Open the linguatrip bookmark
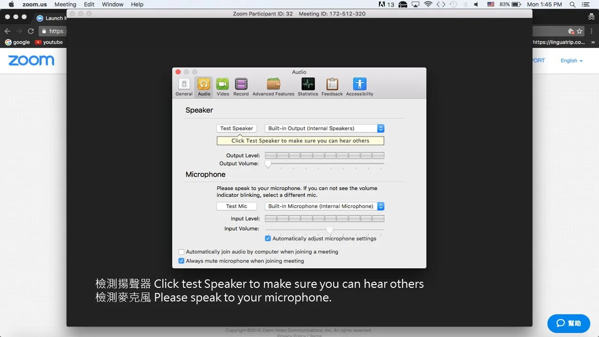The width and height of the screenshot is (599, 337). (x=559, y=42)
